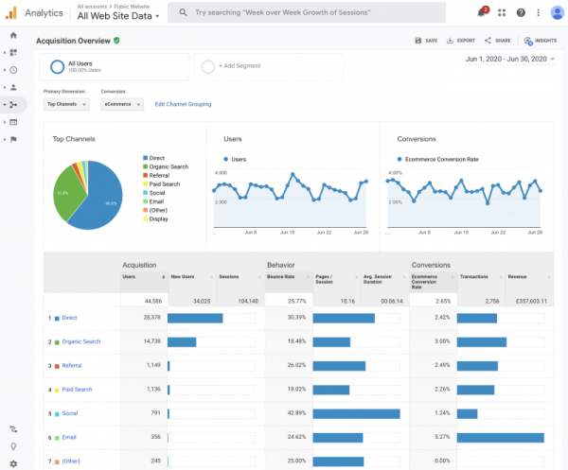The height and width of the screenshot is (470, 568).
Task: Click the Discover lightbulb icon
Action: pyautogui.click(x=13, y=446)
